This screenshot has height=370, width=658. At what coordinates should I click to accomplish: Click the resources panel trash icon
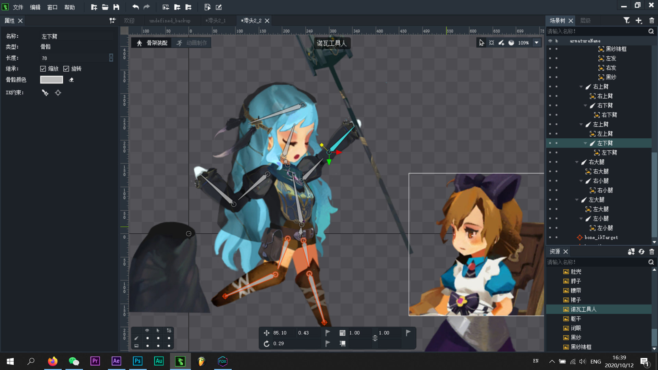pos(651,252)
